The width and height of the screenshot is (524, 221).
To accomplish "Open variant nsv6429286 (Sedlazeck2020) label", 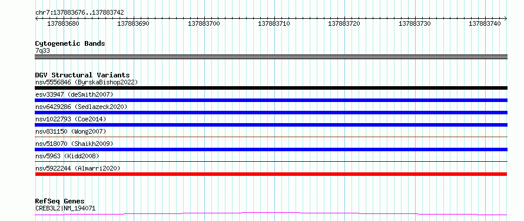I will click(x=81, y=107).
